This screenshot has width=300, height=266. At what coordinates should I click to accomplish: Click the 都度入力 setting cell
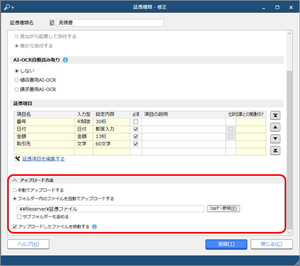point(112,129)
